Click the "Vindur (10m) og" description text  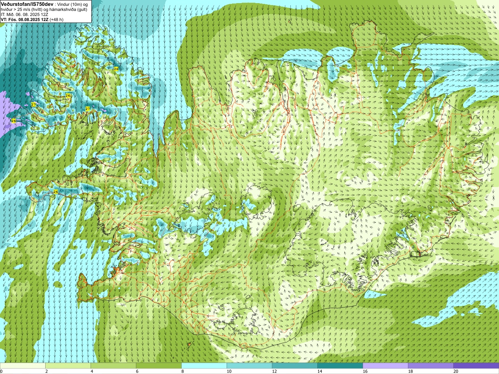[x=72, y=4]
